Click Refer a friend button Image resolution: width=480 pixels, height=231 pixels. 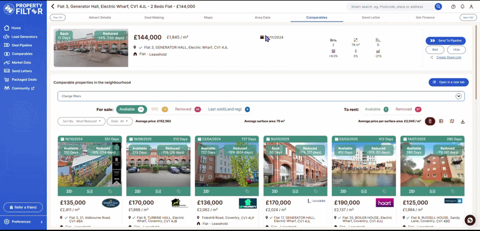click(x=23, y=208)
